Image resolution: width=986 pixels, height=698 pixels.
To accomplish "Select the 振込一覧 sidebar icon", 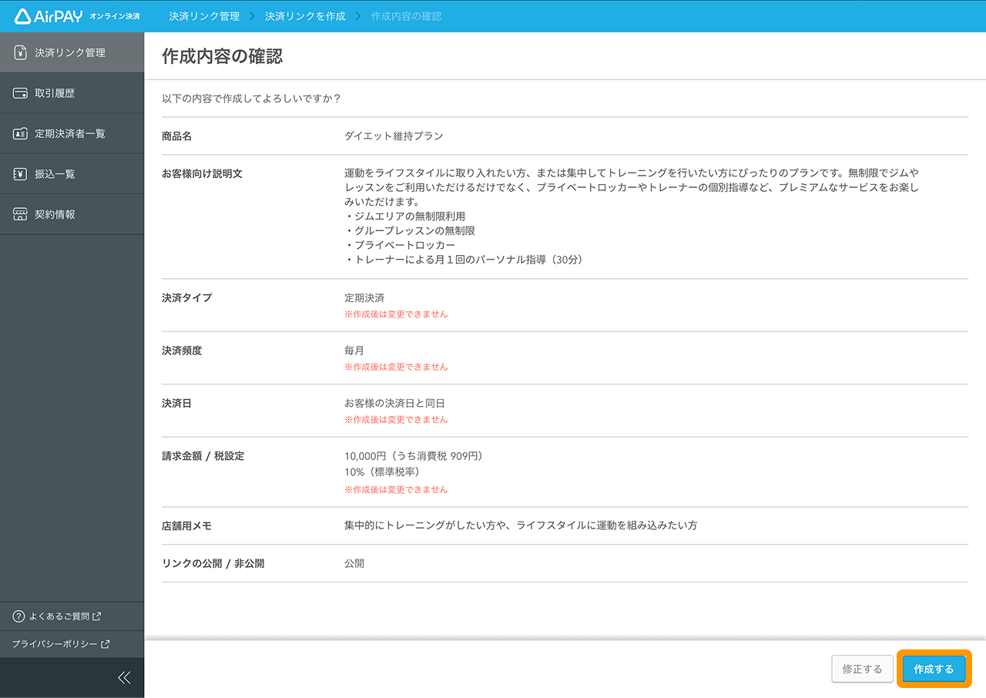I will point(18,173).
